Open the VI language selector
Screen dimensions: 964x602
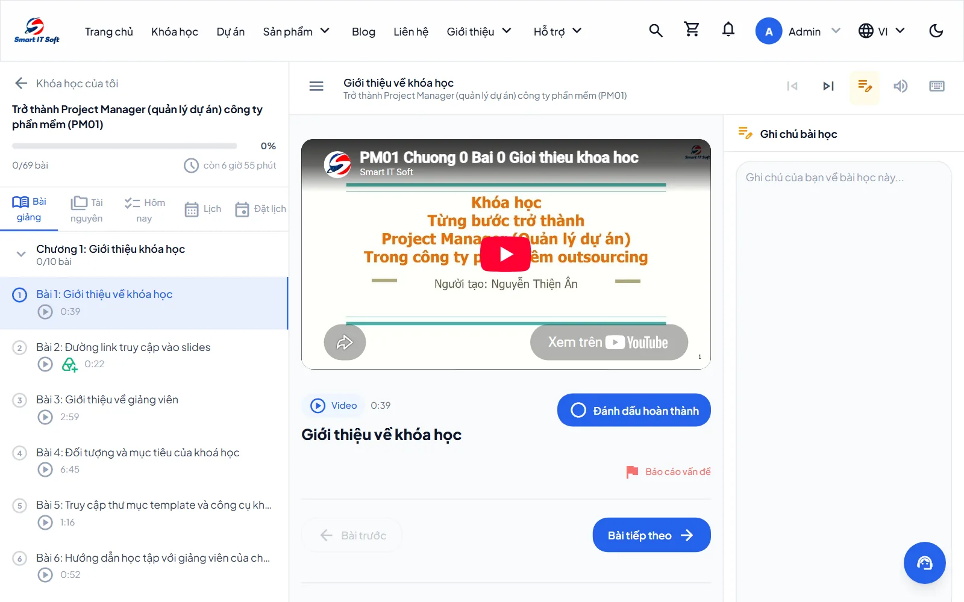[881, 31]
